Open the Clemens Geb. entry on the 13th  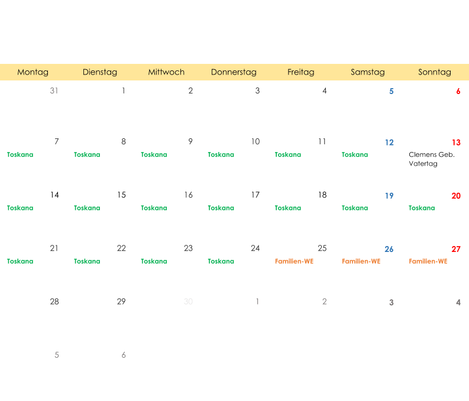point(432,154)
